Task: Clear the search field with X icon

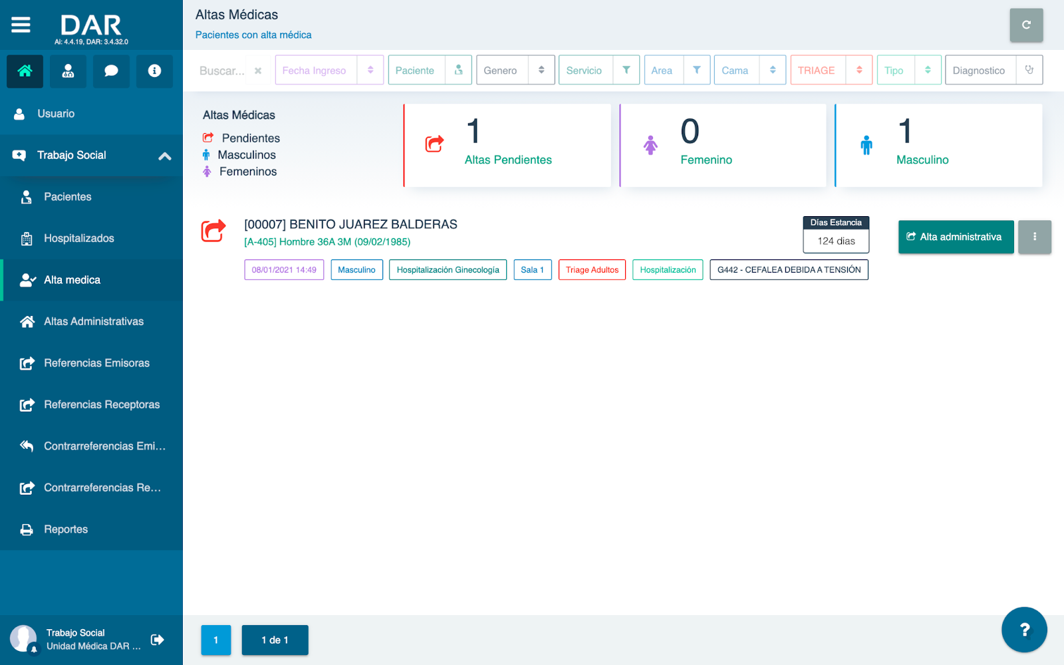Action: coord(258,71)
